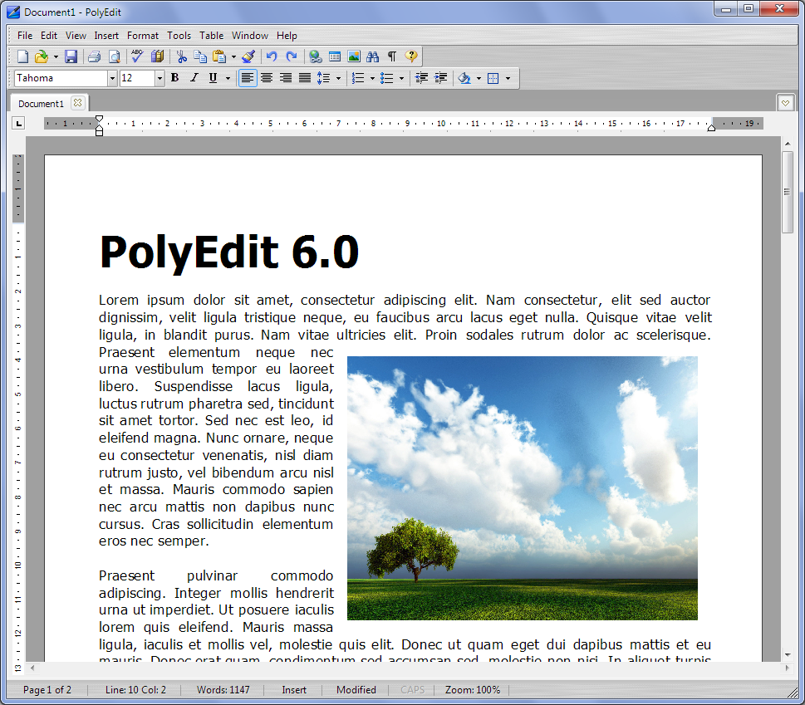Open the Insert menu

pyautogui.click(x=106, y=36)
